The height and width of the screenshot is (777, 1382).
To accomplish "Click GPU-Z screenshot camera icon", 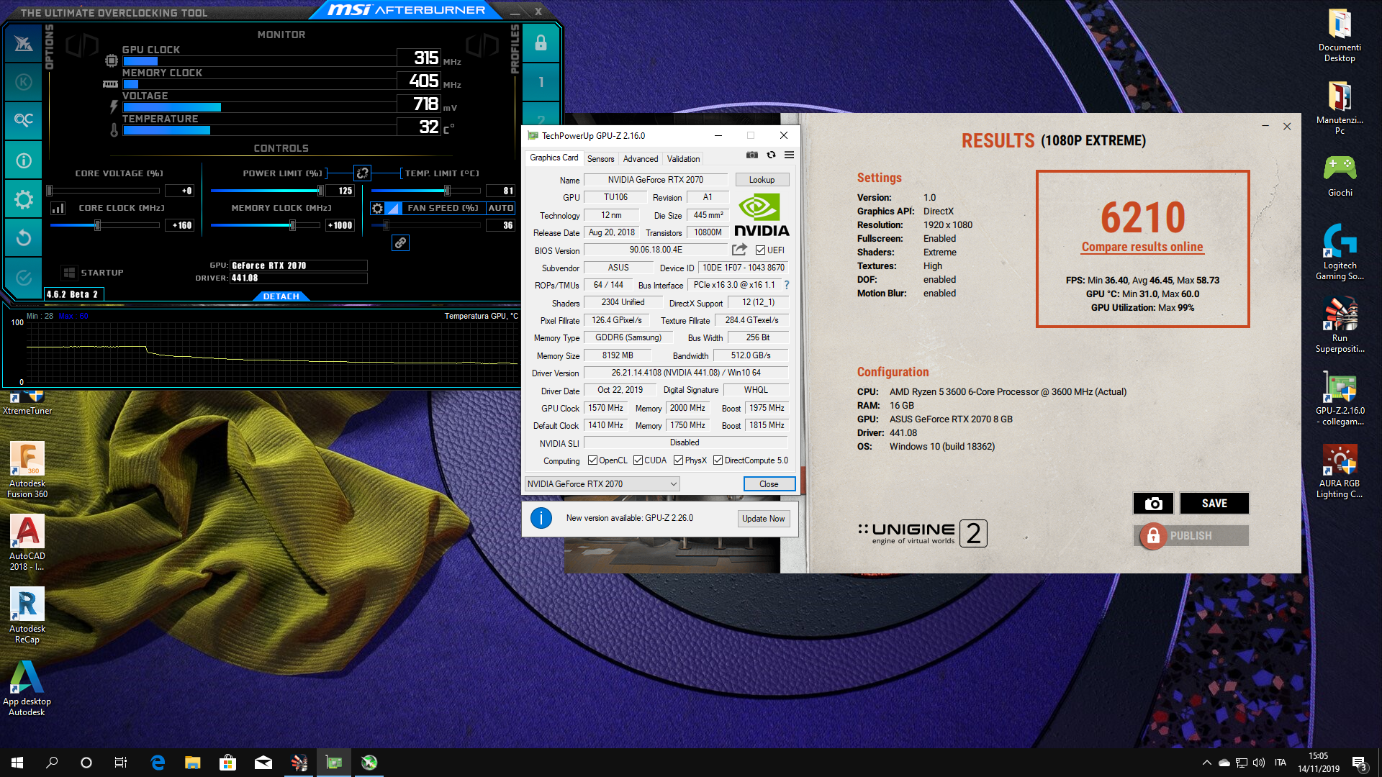I will pos(751,155).
